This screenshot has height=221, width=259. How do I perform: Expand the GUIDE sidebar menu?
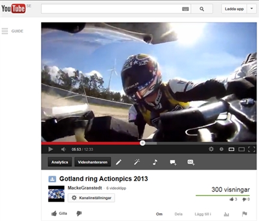pos(12,31)
